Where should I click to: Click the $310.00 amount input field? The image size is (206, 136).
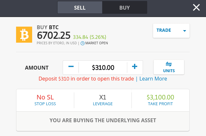click(103, 67)
